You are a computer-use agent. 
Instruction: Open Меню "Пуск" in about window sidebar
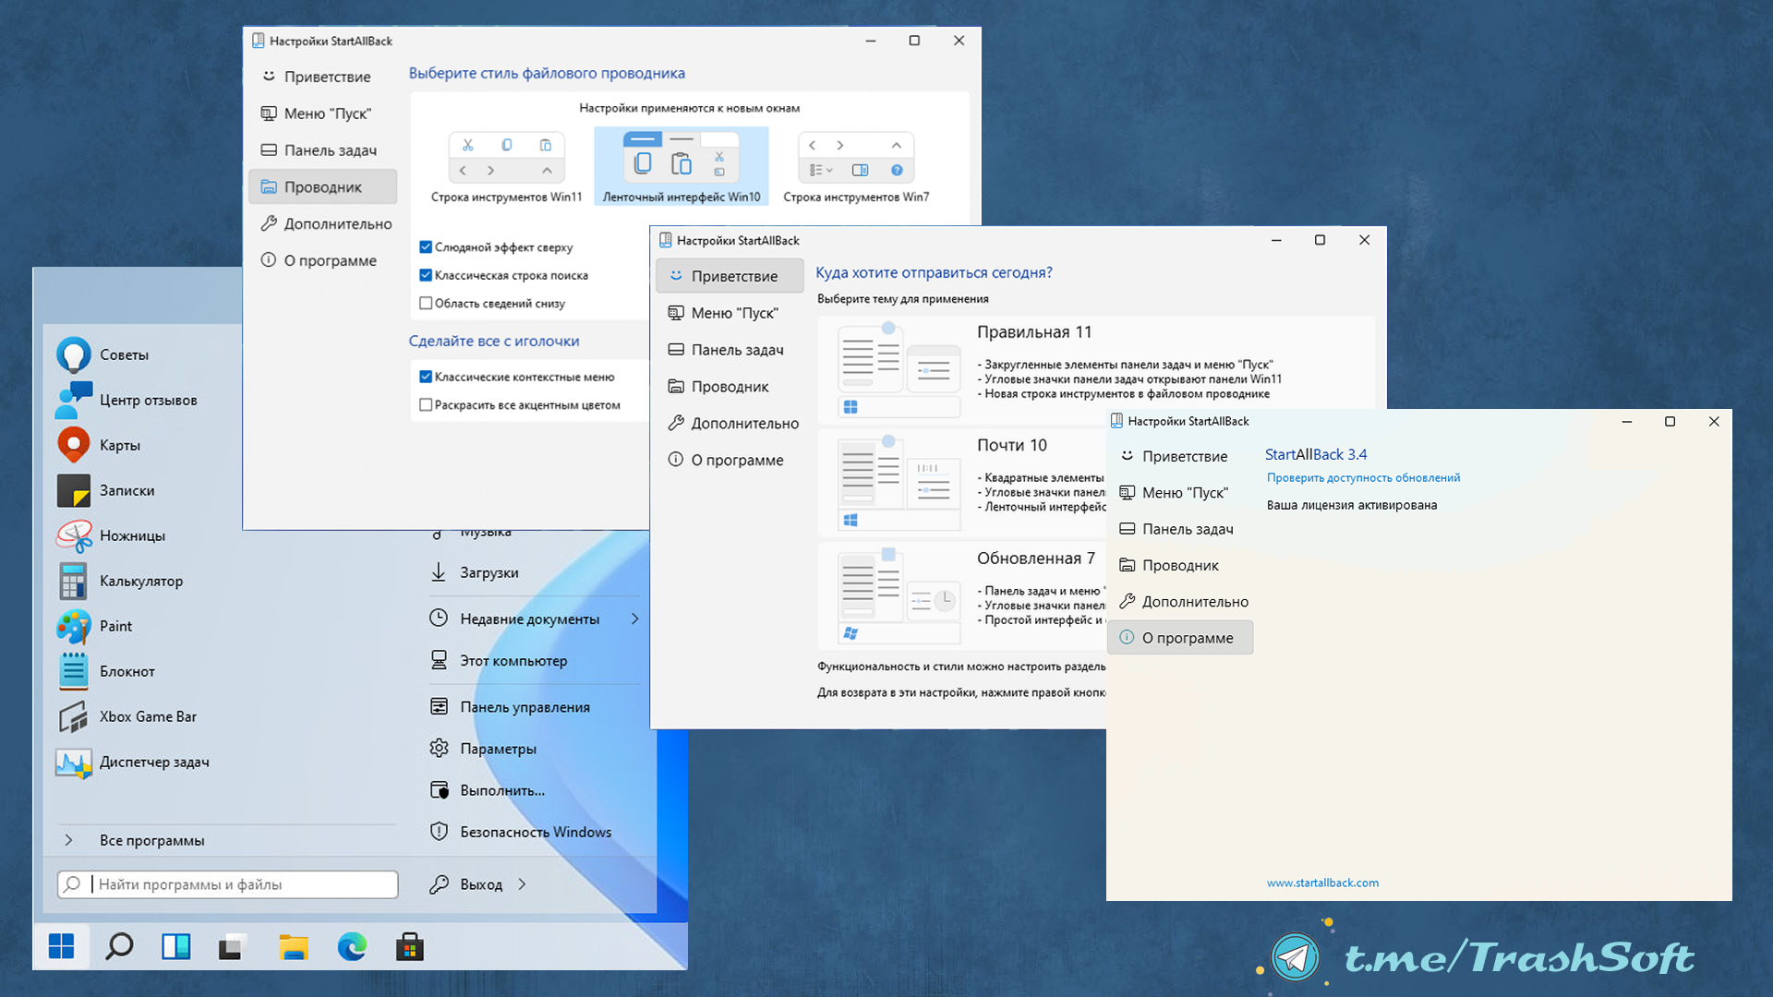point(1180,493)
